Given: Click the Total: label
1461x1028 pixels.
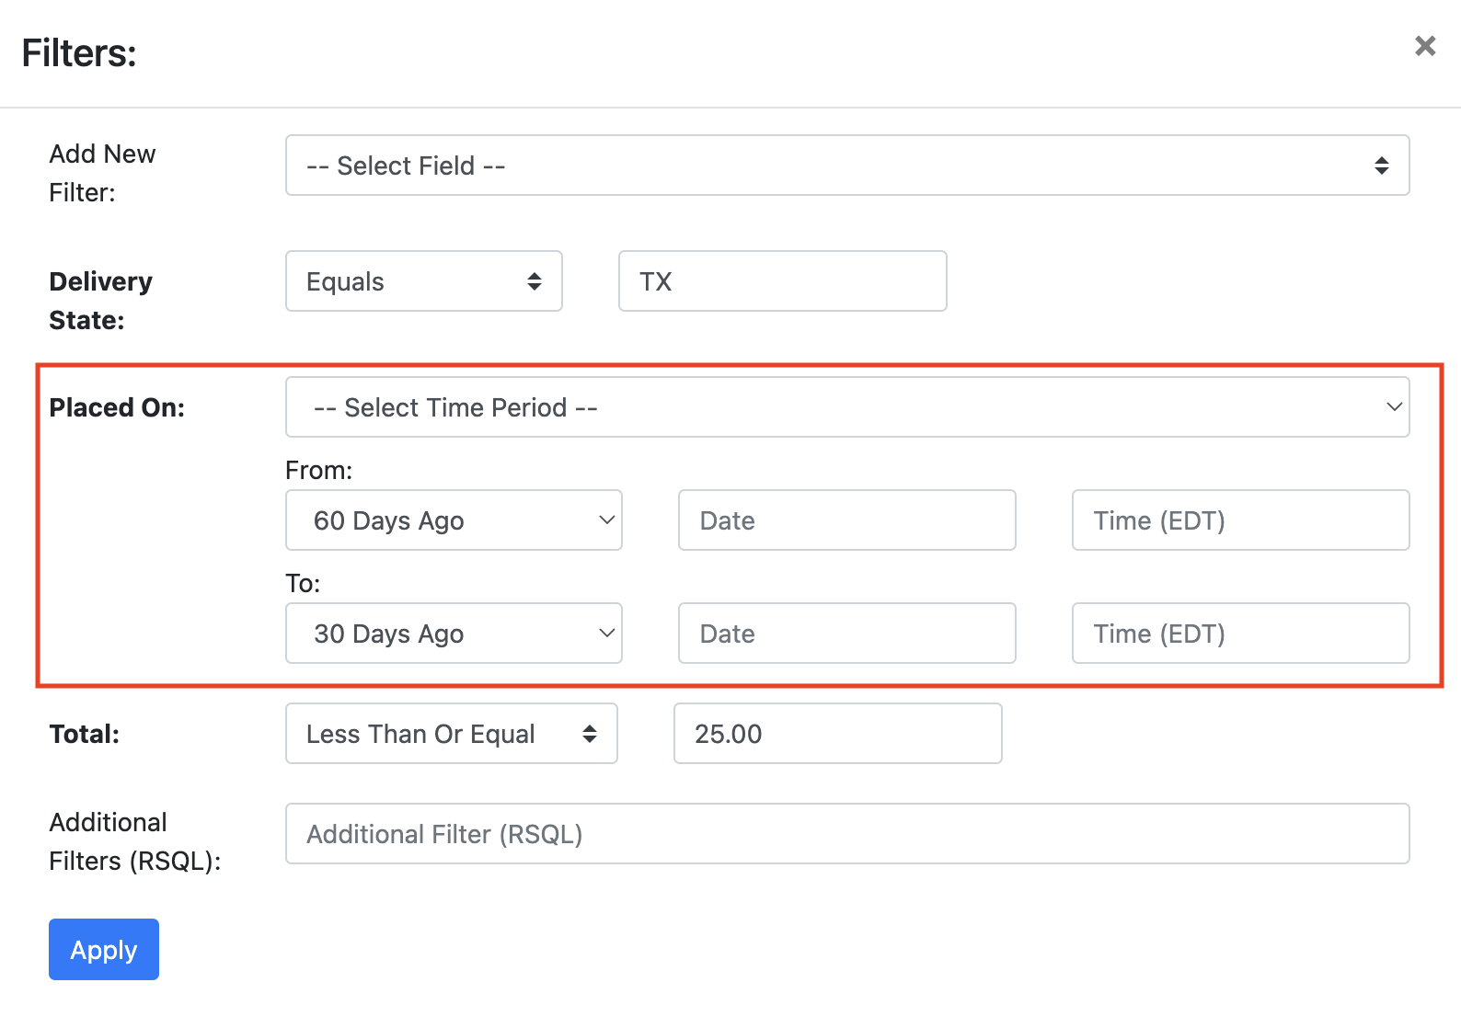Looking at the screenshot, I should pos(85,734).
